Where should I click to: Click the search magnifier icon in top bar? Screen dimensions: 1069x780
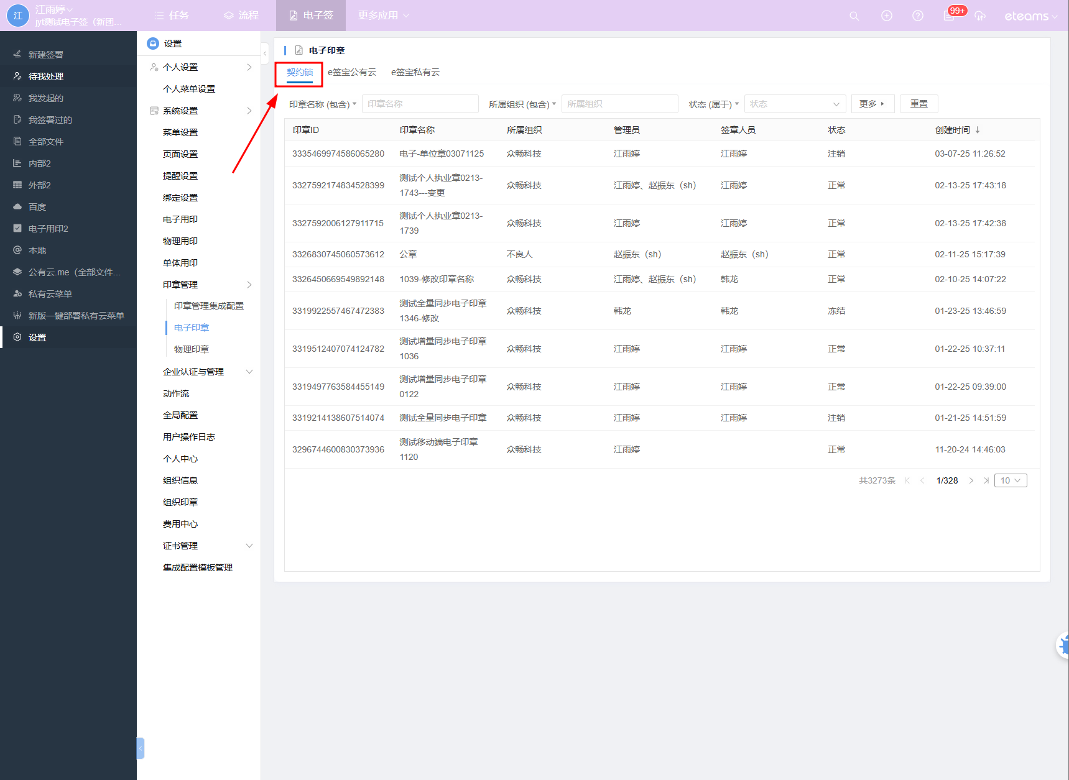pos(854,16)
